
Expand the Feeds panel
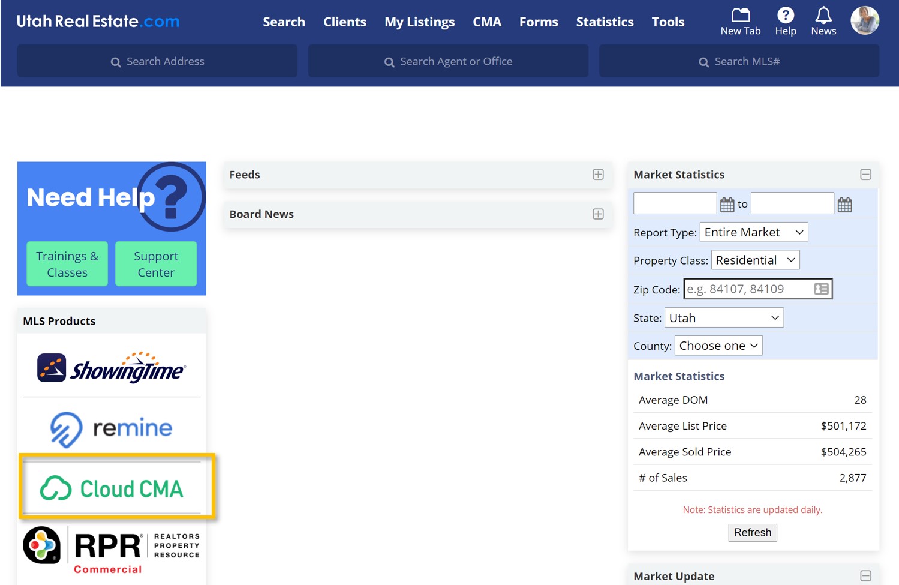[x=598, y=175]
